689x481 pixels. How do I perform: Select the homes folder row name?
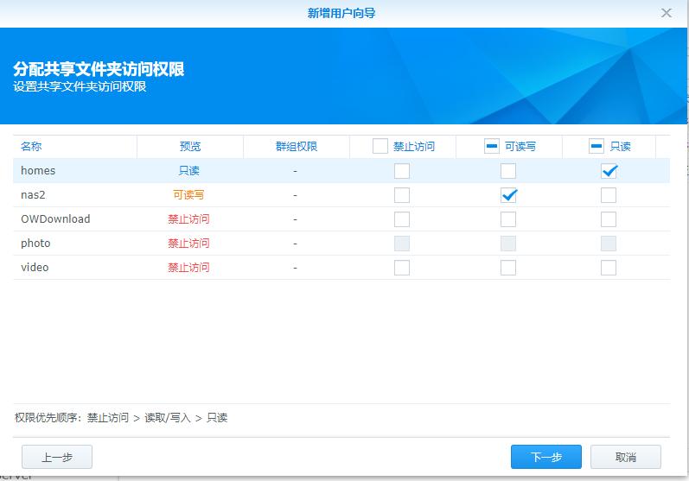pyautogui.click(x=38, y=171)
